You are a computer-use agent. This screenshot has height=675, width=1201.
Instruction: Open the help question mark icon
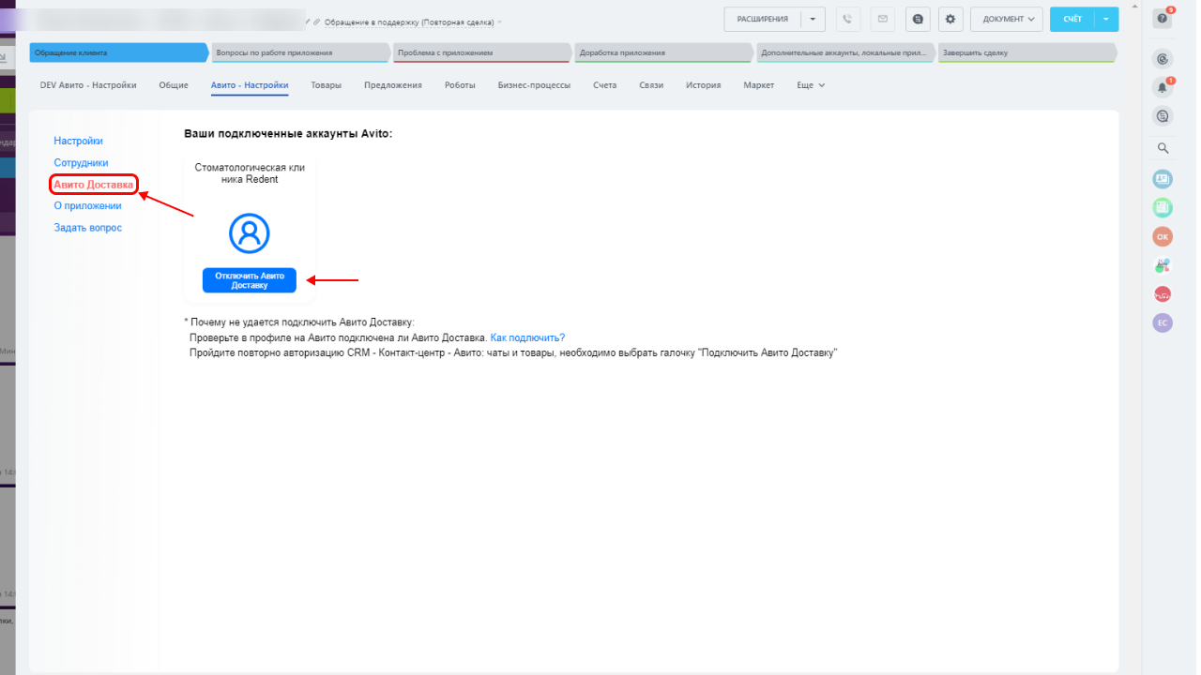pyautogui.click(x=1163, y=19)
